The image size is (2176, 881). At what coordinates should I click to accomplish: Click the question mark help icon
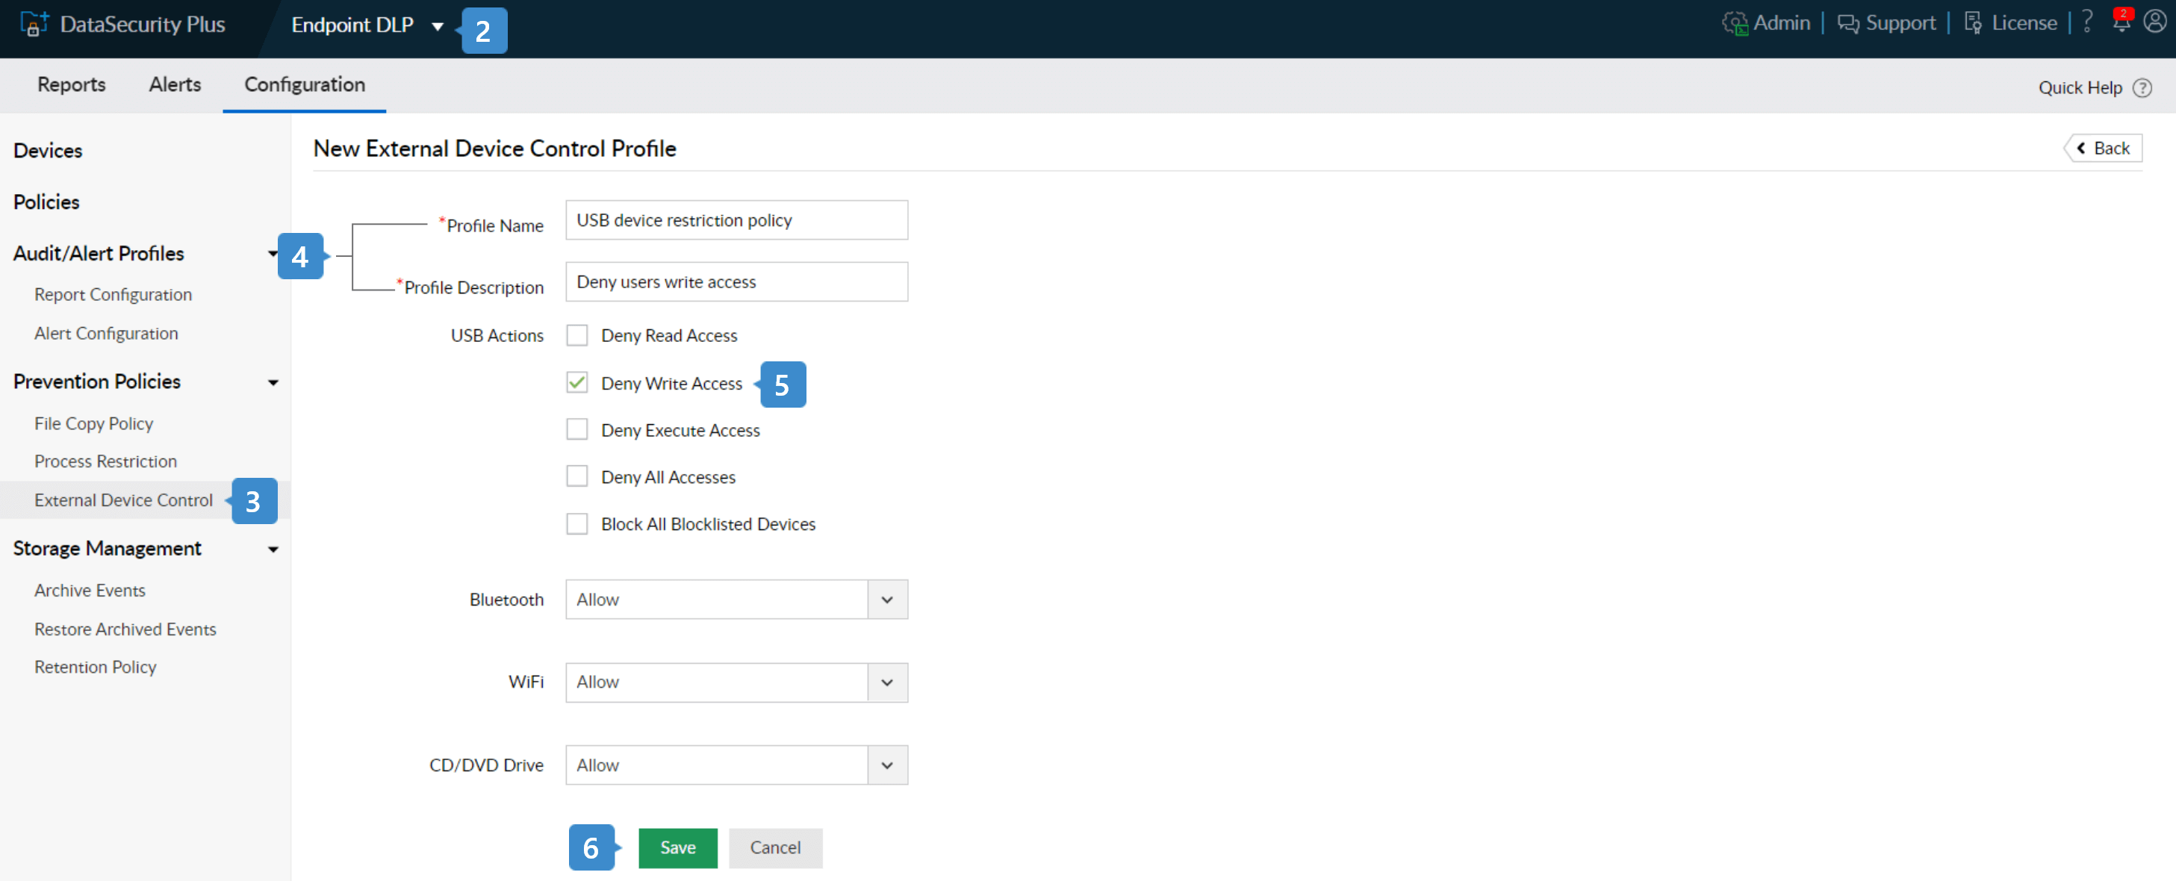coord(2087,22)
